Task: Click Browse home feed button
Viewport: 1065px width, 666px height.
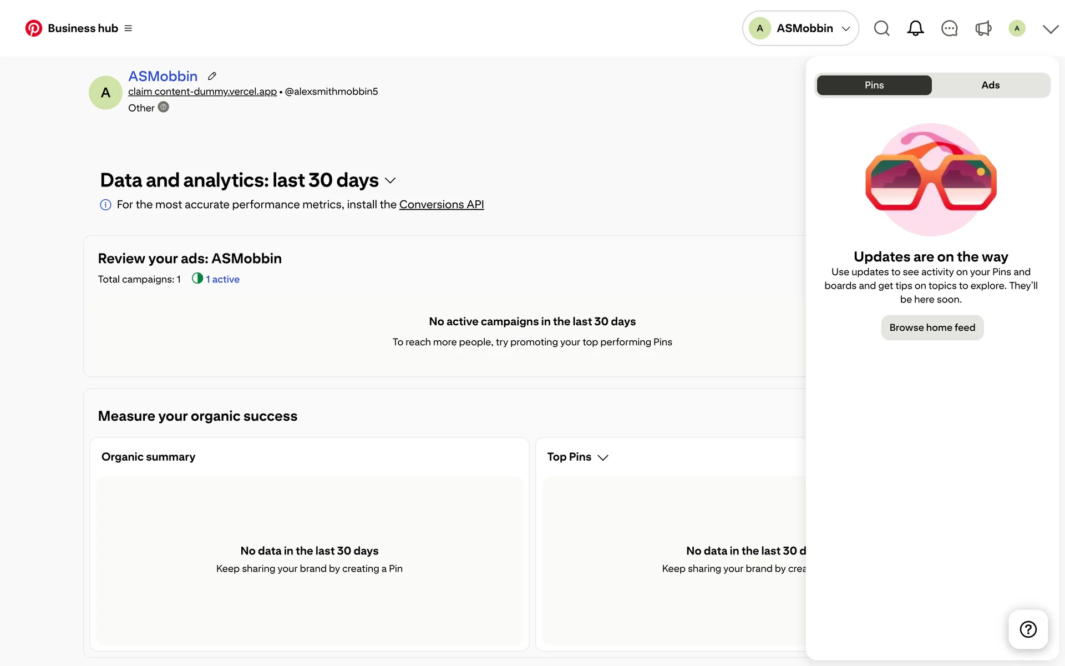Action: coord(932,327)
